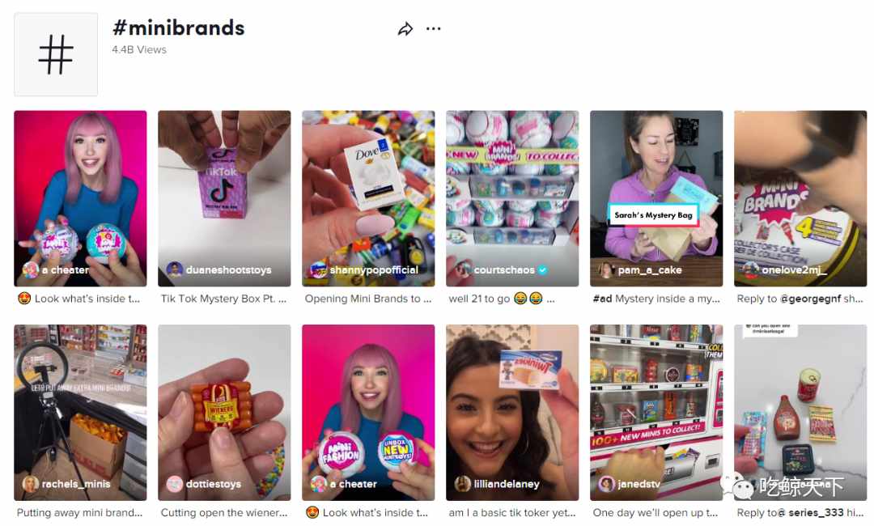874x526 pixels.
Task: Open the mini vending machine video
Action: tap(656, 413)
